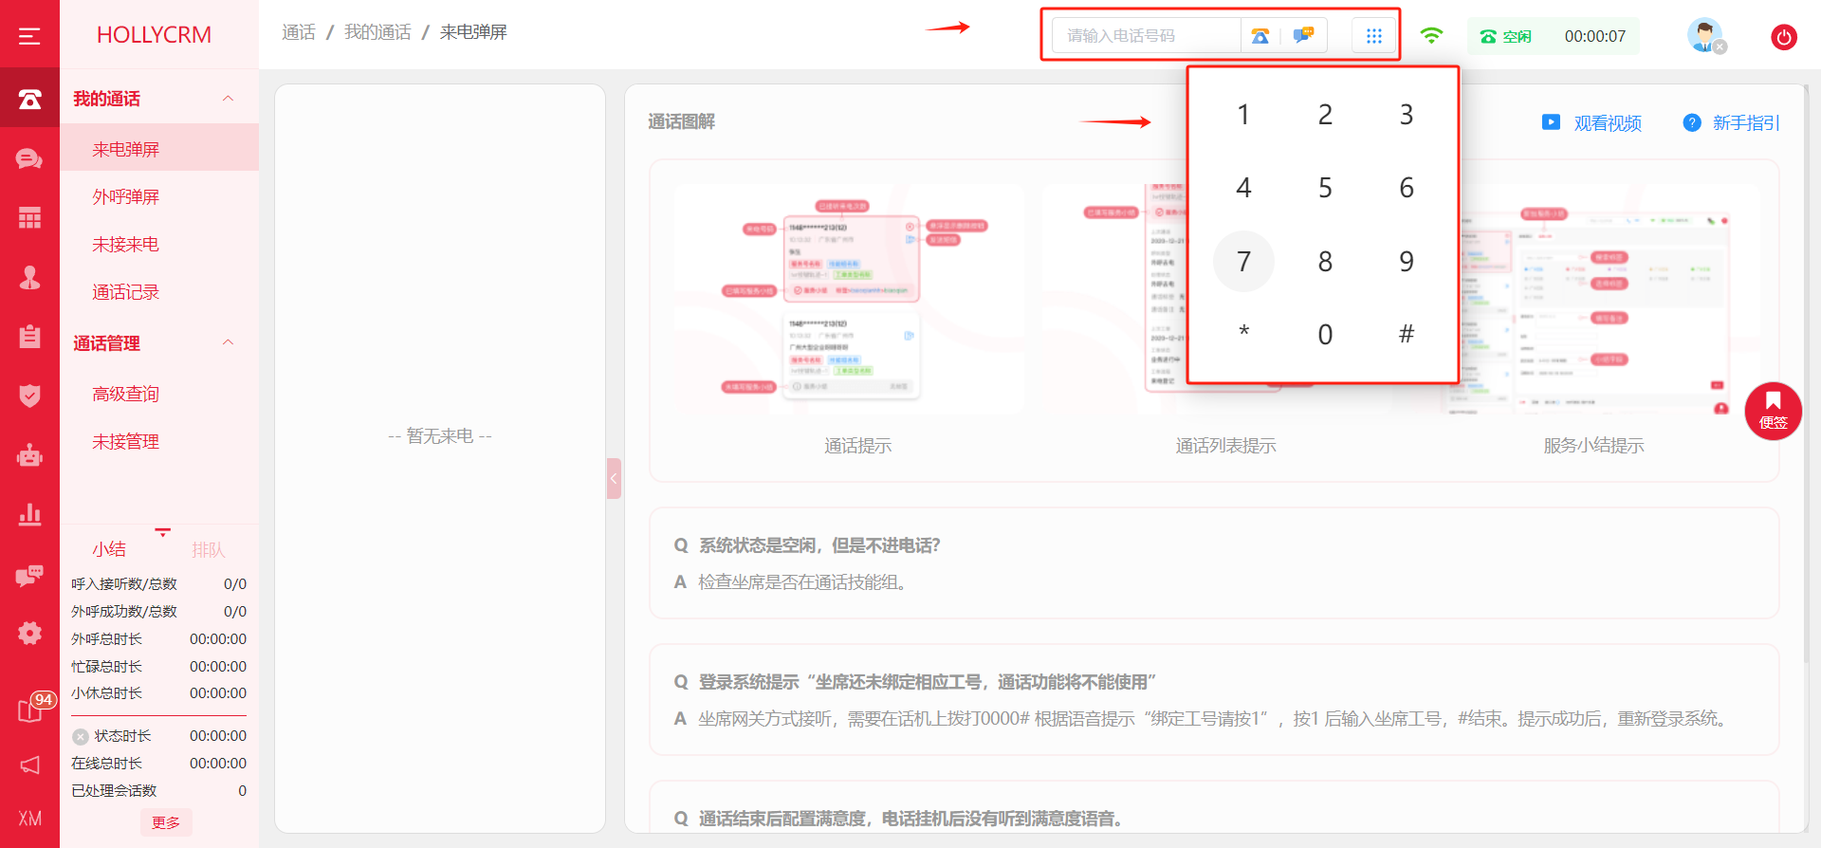Image resolution: width=1821 pixels, height=848 pixels.
Task: Collapse the left incoming call panel handle
Action: coord(614,478)
